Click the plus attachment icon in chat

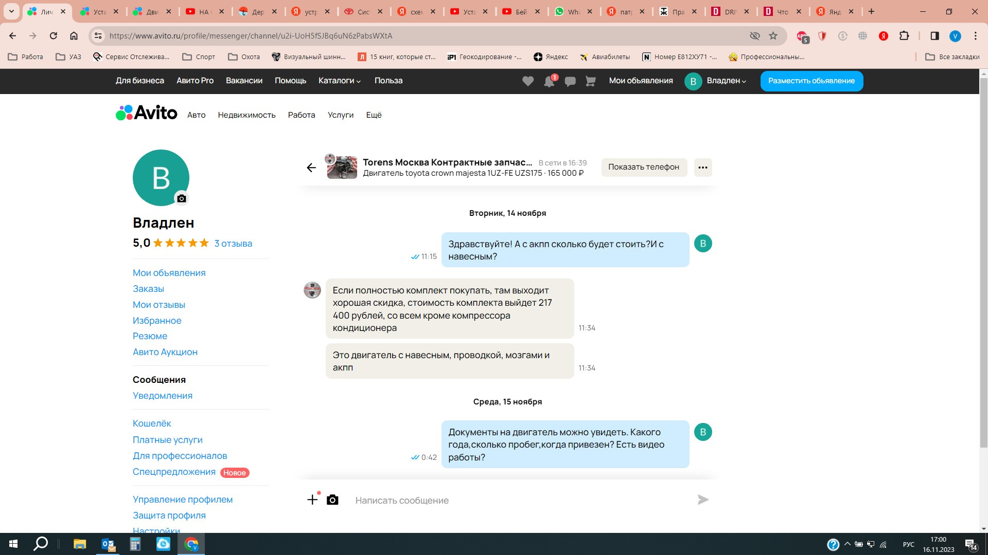pyautogui.click(x=312, y=500)
